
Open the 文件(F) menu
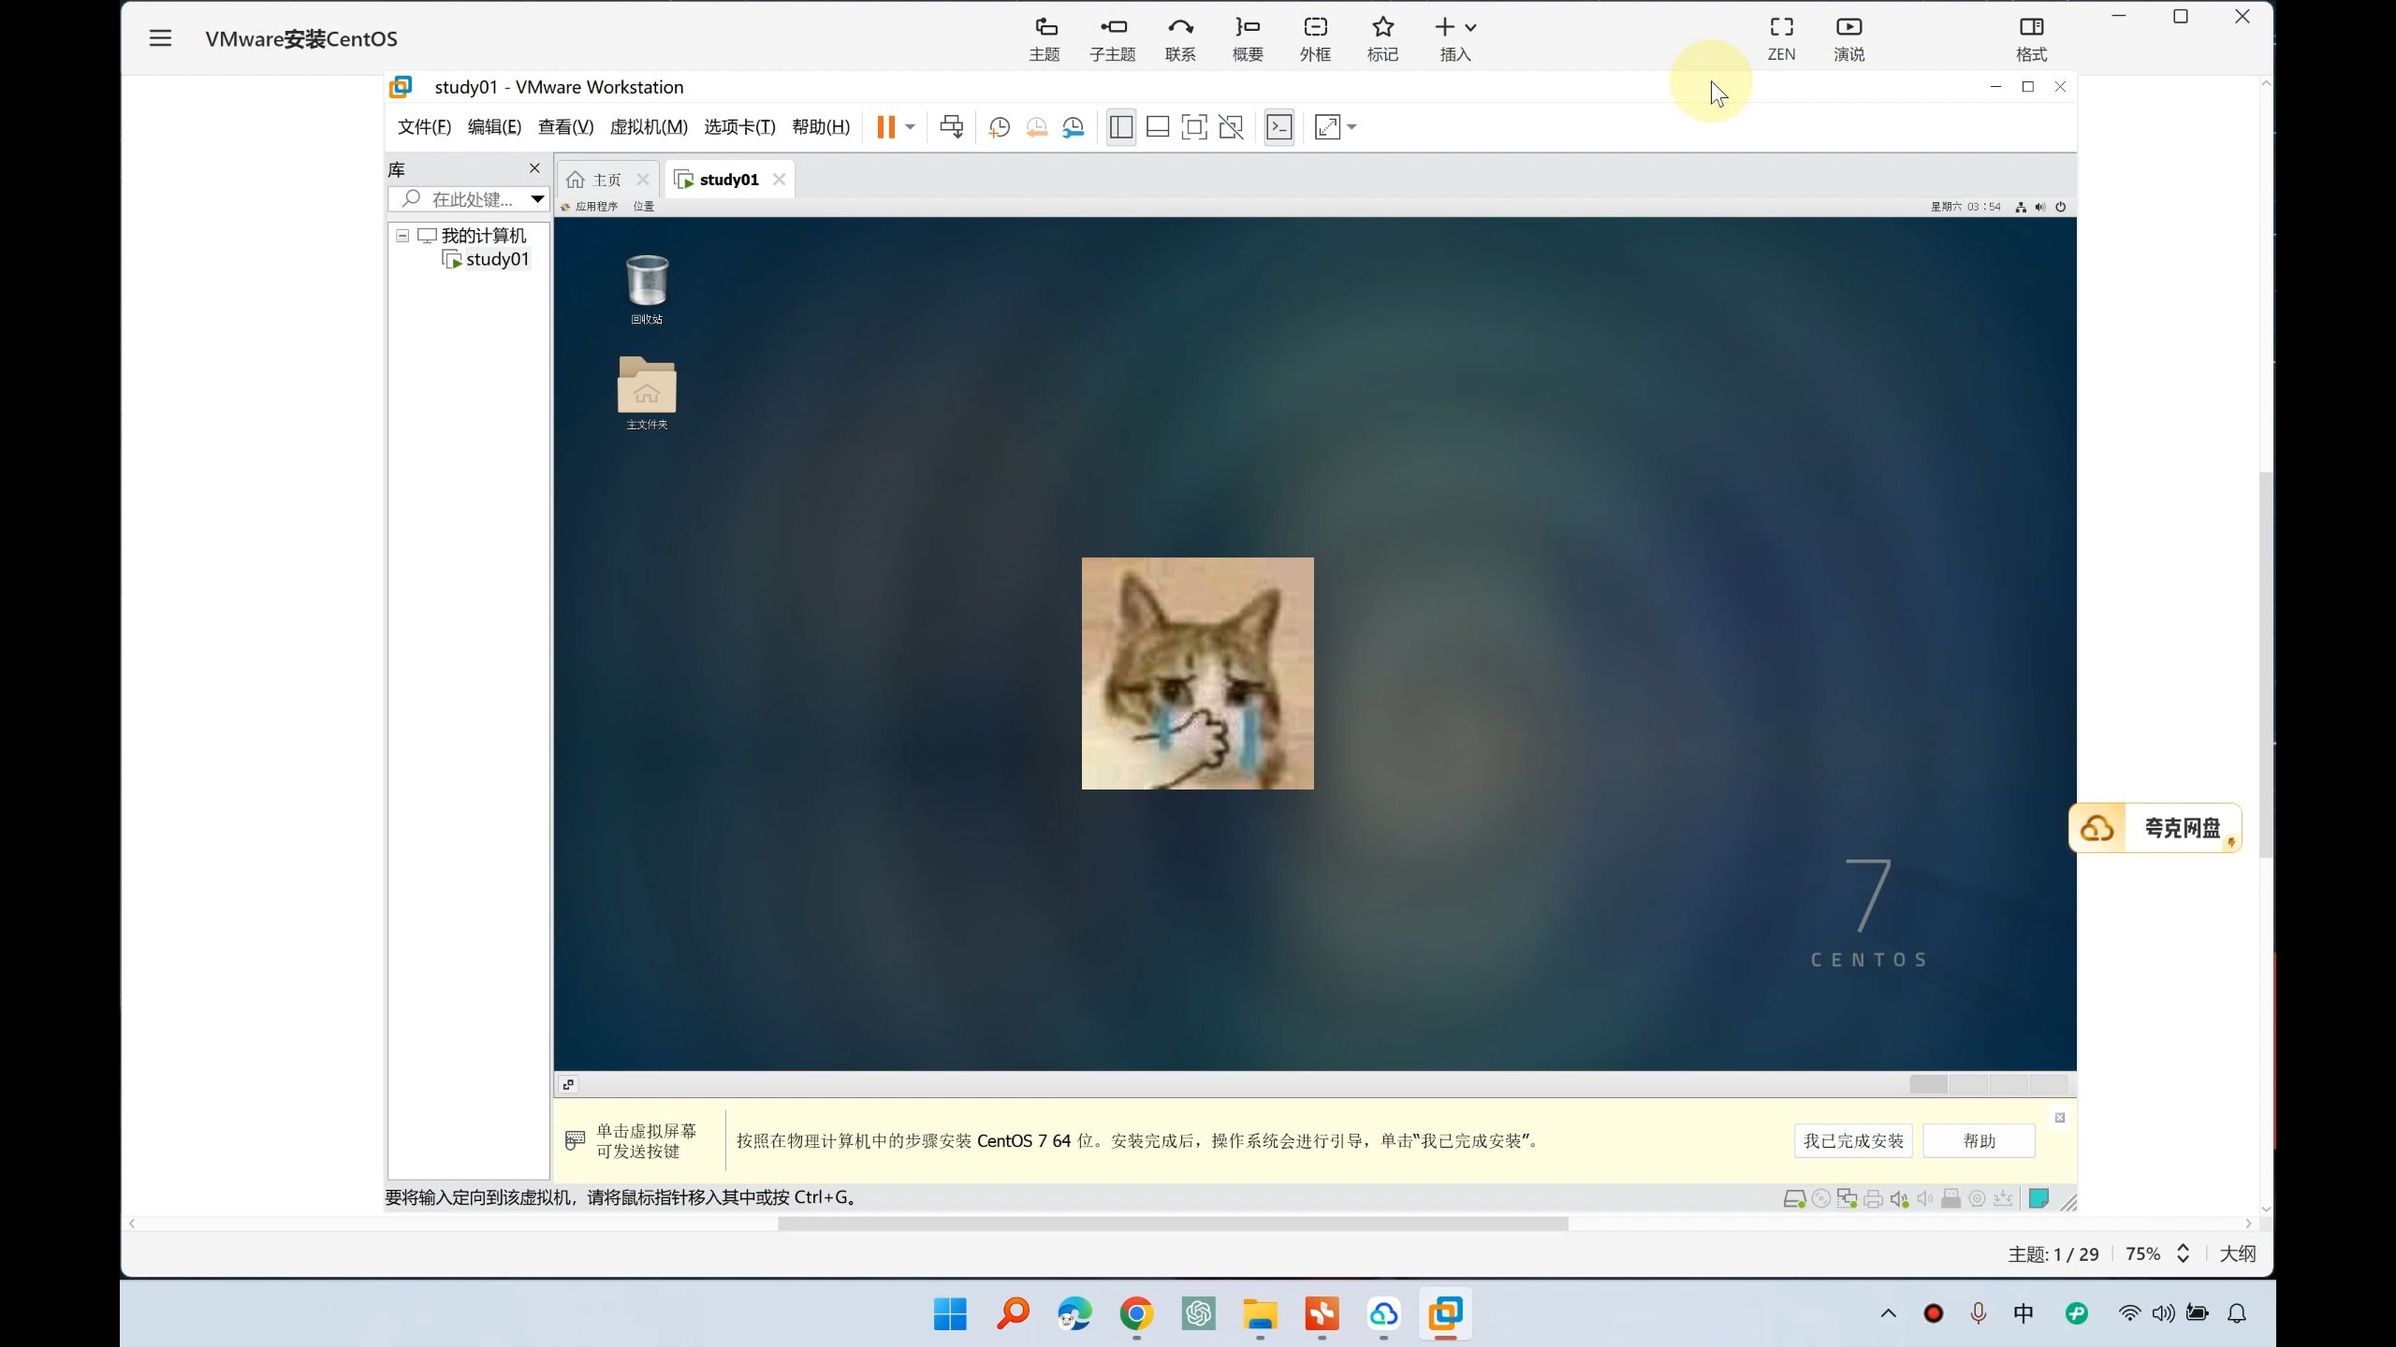tap(424, 127)
